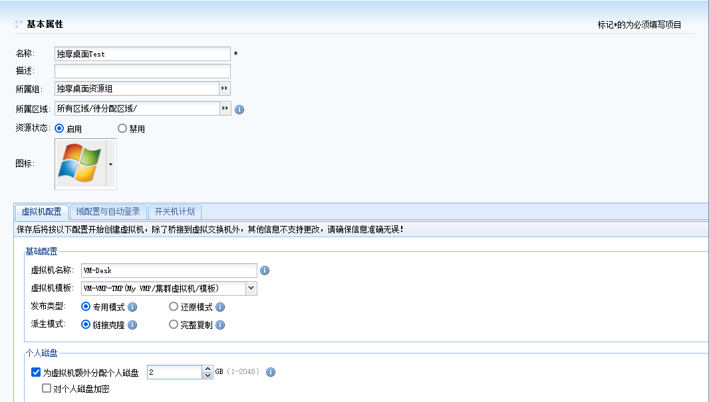Uncheck 为虚拟机额外分配个人磁盘 checkbox
Screen dimensions: 709x402
click(x=36, y=372)
